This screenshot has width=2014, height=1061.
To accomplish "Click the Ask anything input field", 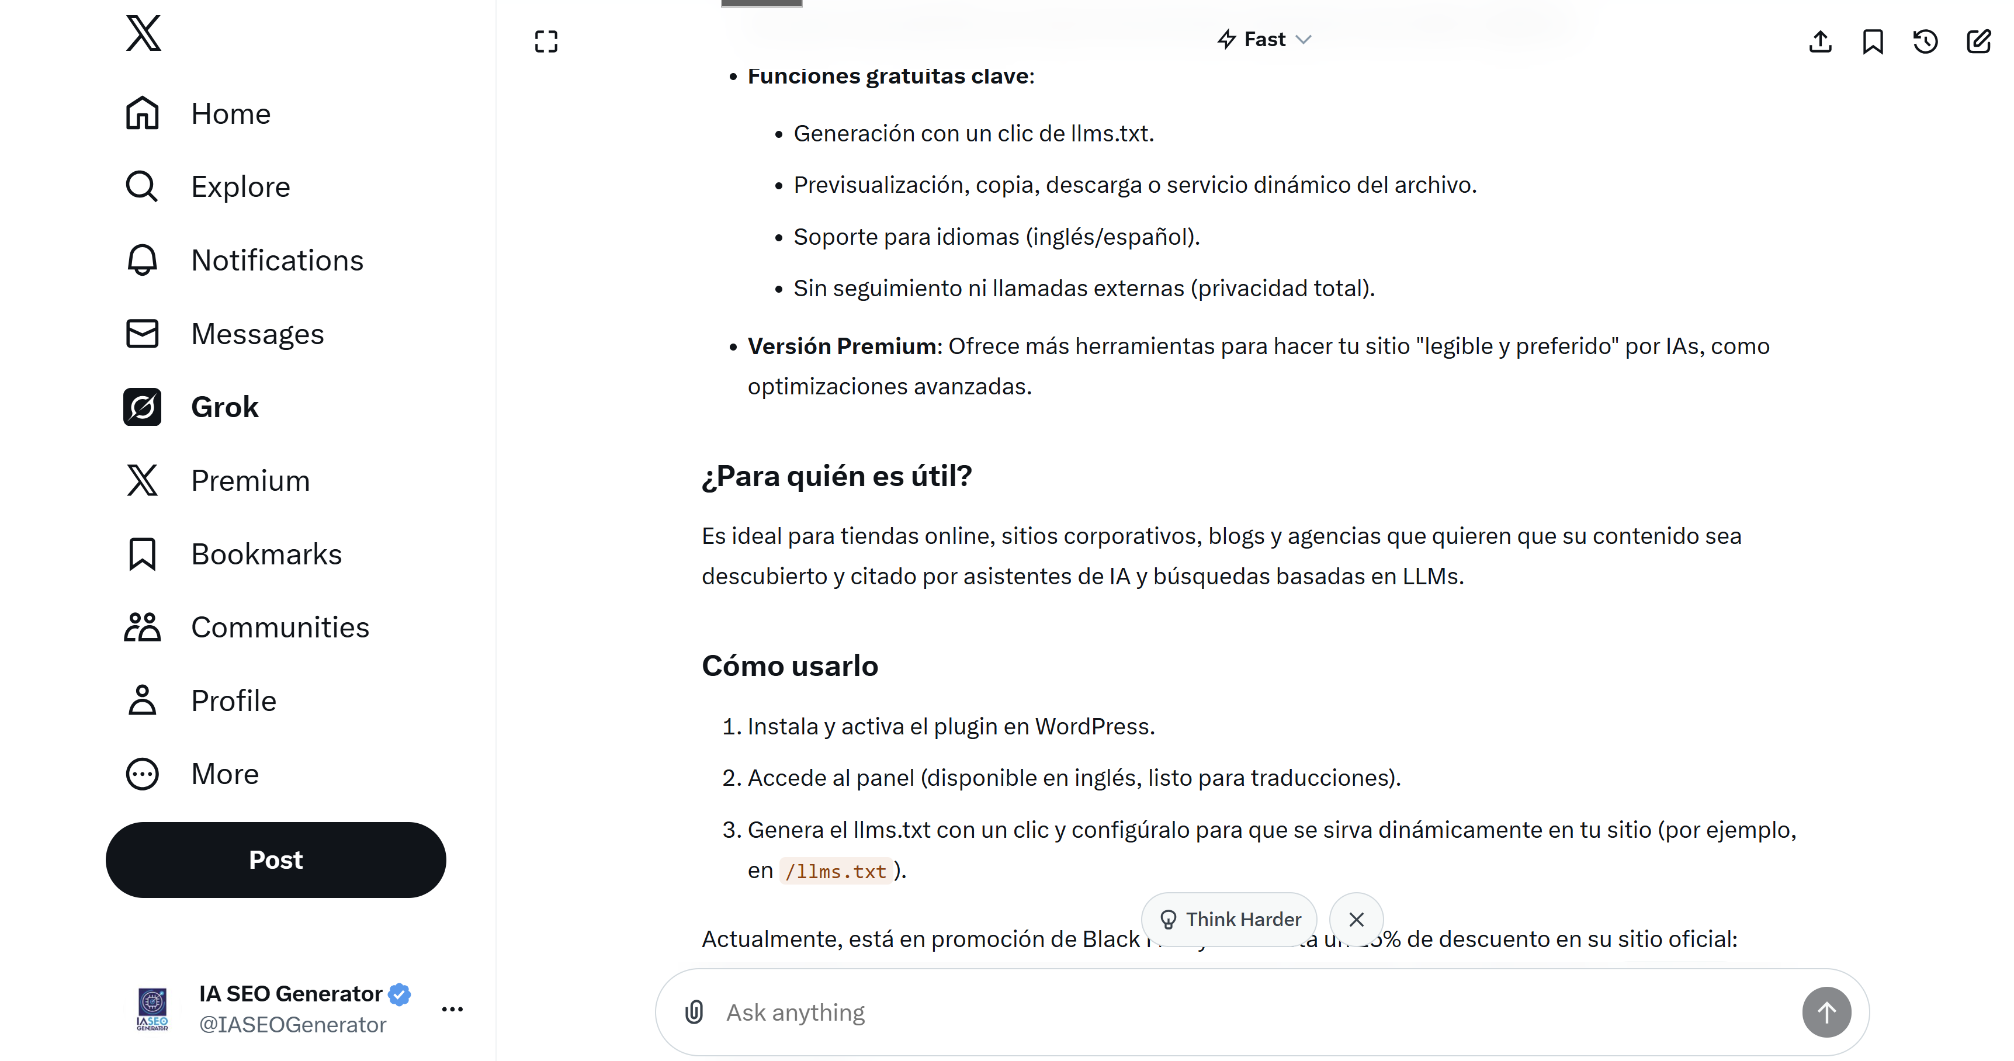I will click(1094, 1011).
